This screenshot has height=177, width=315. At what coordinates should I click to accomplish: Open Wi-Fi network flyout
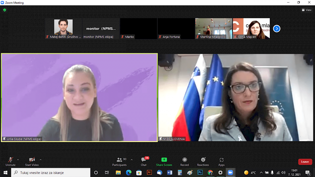[x=278, y=173]
